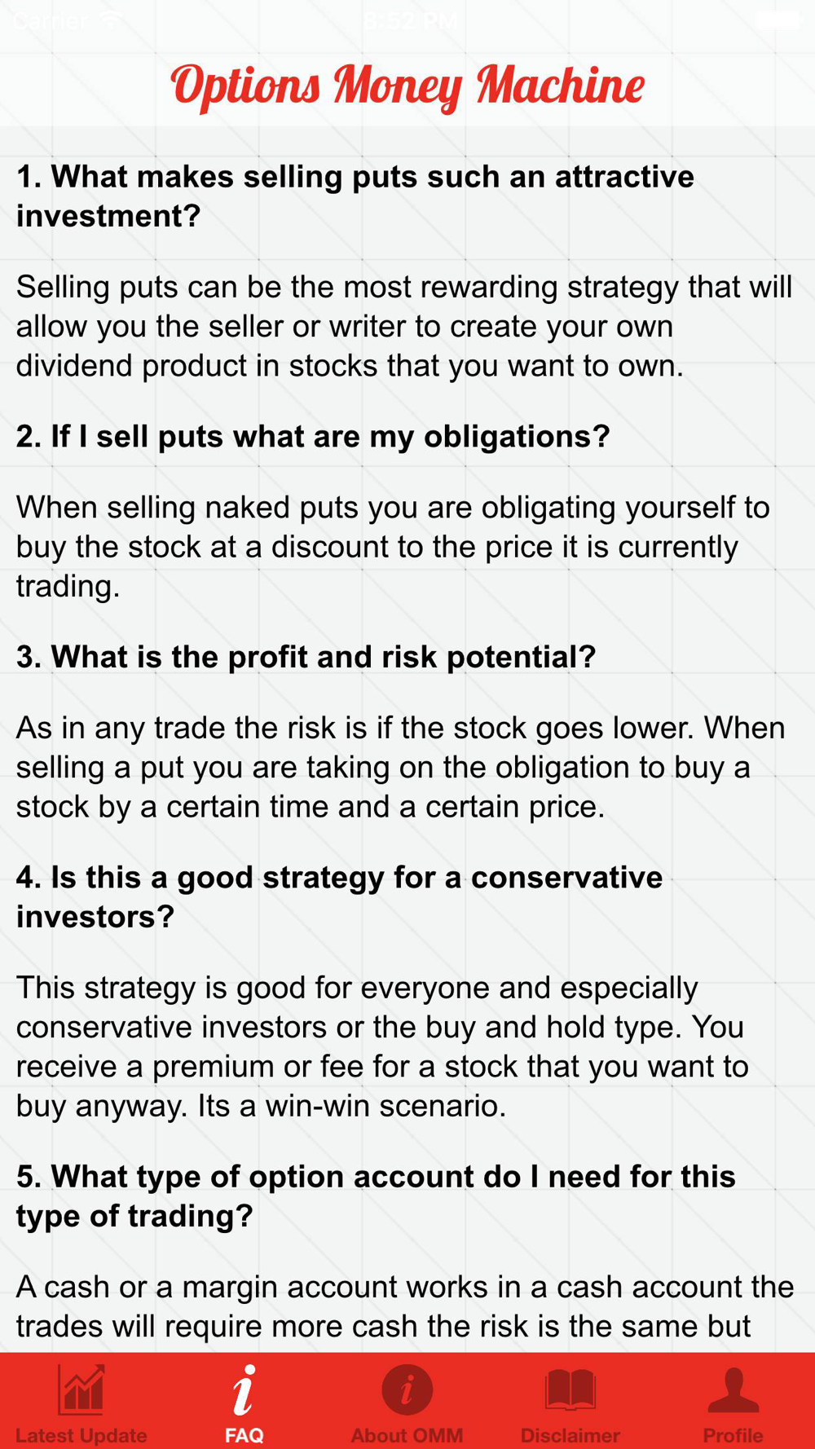This screenshot has width=815, height=1449.
Task: Open the Profile person icon
Action: [x=733, y=1390]
